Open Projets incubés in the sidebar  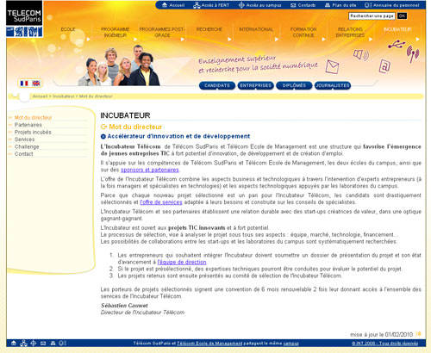[33, 132]
